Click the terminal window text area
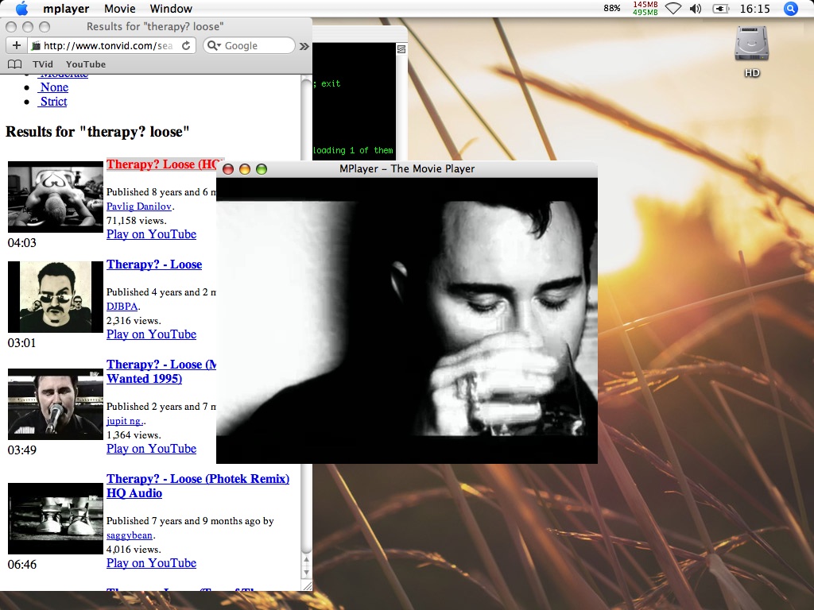Screen dimensions: 814x610 click(x=354, y=102)
